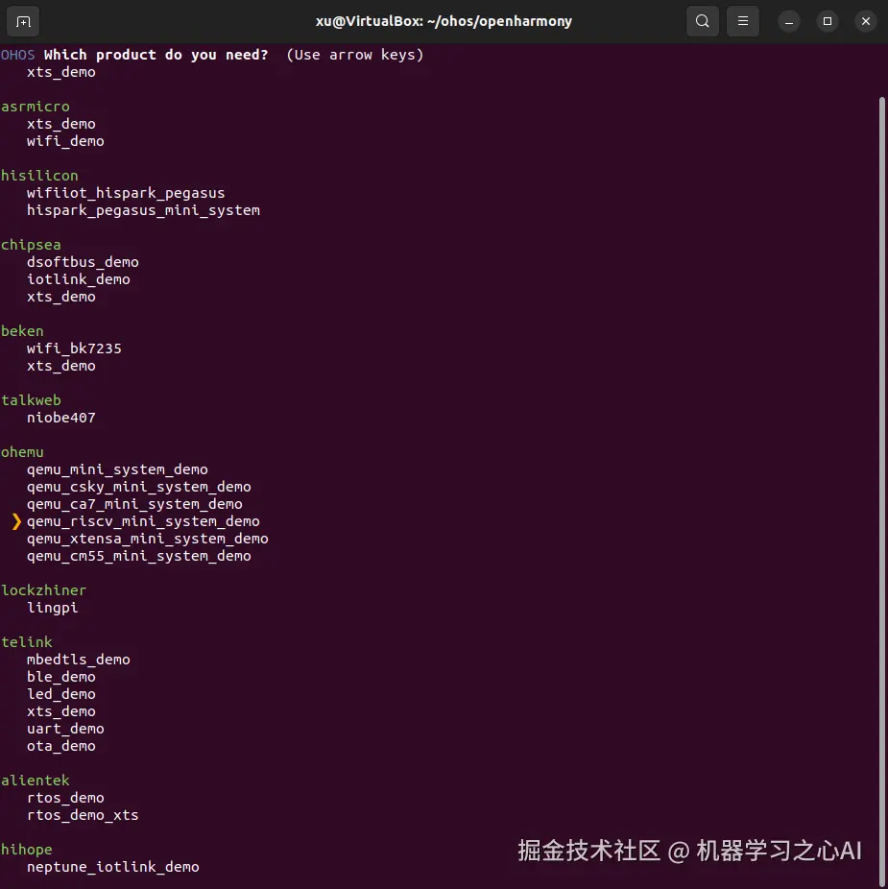Open the terminal search
This screenshot has width=888, height=889.
[x=702, y=21]
